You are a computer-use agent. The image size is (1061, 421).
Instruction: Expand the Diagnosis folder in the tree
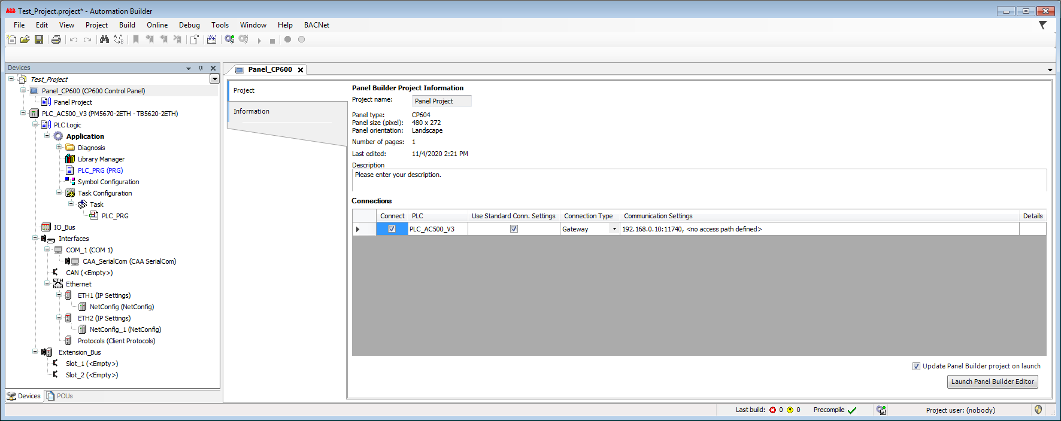(59, 147)
